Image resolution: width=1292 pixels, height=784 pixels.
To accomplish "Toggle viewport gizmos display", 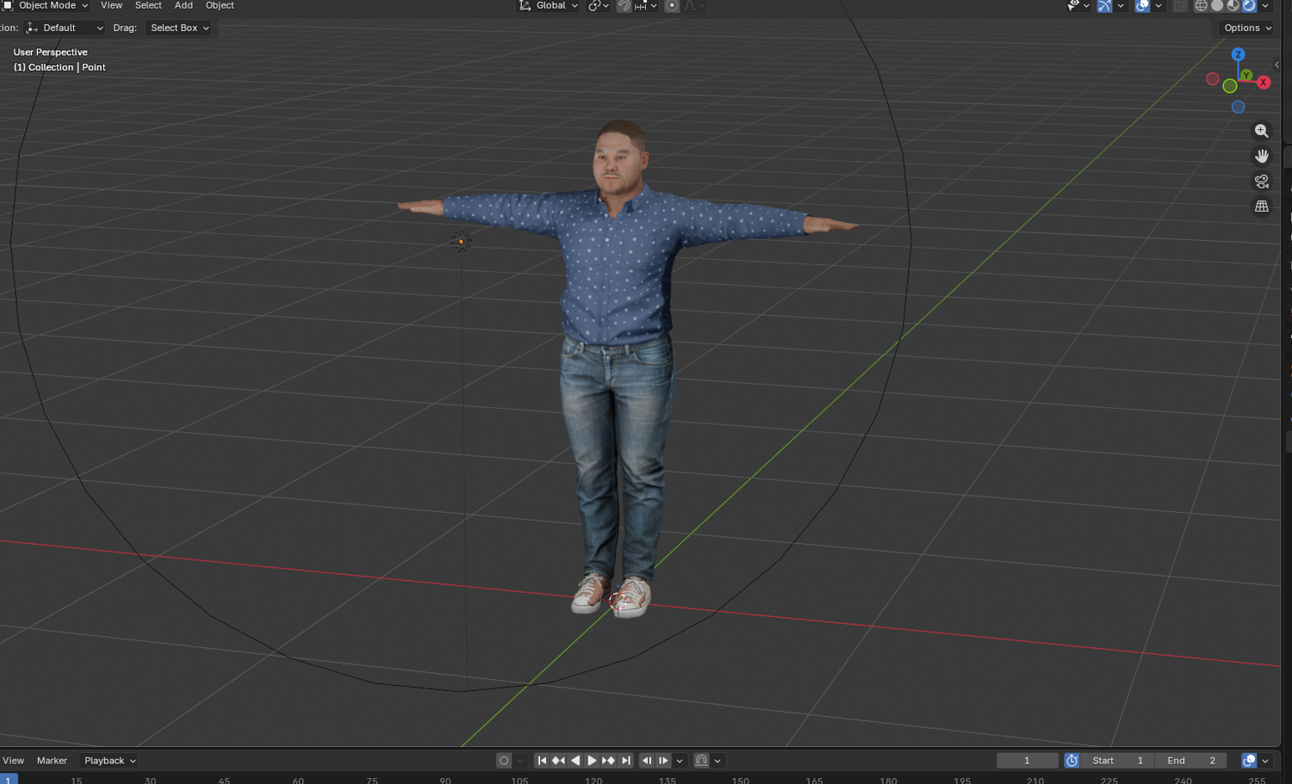I will (1104, 6).
